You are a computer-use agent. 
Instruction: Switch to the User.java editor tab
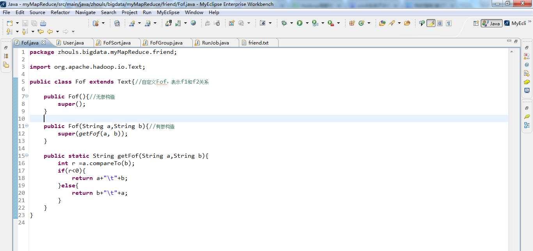(73, 43)
